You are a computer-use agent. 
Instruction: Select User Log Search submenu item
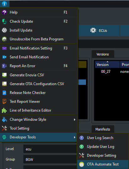pyautogui.click(x=103, y=138)
